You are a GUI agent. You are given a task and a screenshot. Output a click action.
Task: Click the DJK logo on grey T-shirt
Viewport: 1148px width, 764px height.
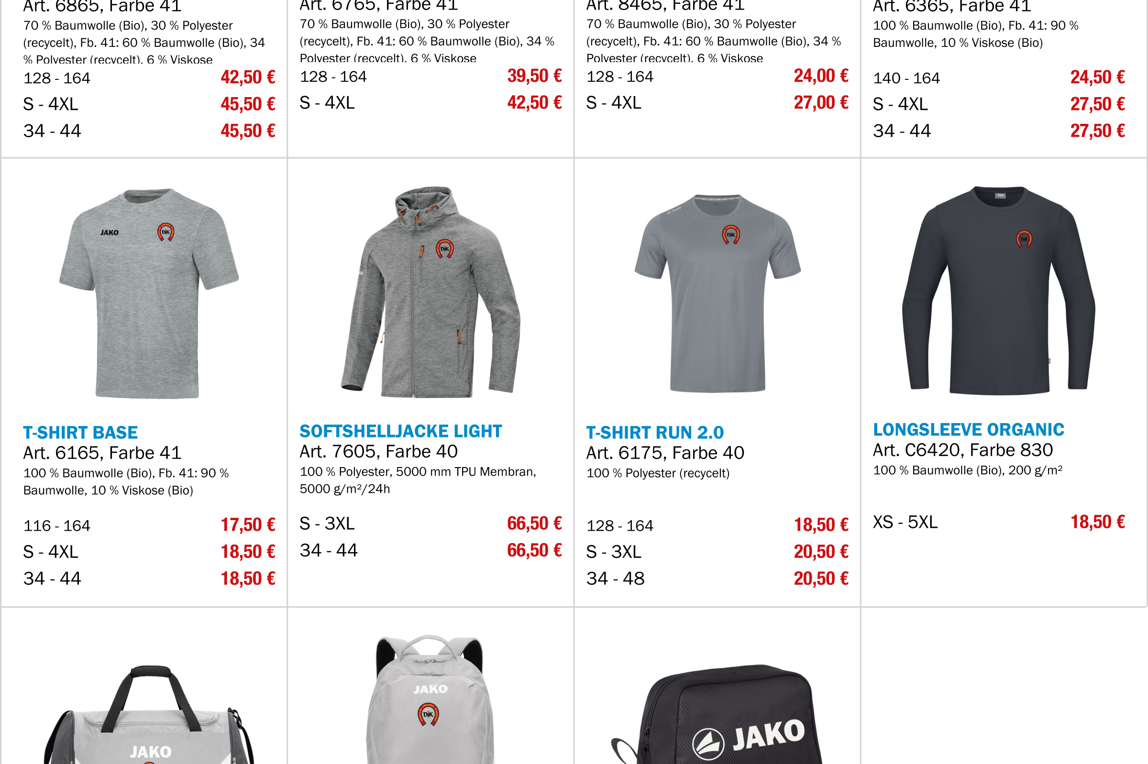click(x=166, y=232)
